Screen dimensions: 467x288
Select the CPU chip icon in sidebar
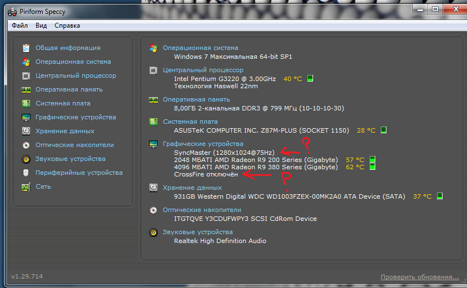(x=26, y=76)
